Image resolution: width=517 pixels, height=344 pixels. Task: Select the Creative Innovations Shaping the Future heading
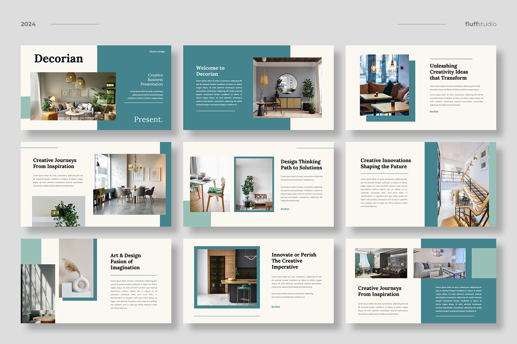click(385, 163)
